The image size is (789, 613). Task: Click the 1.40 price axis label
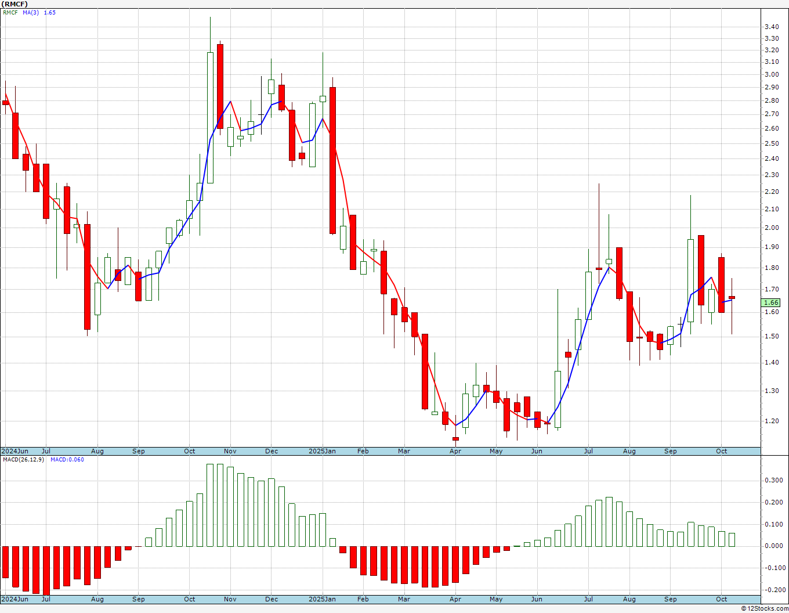coord(772,362)
